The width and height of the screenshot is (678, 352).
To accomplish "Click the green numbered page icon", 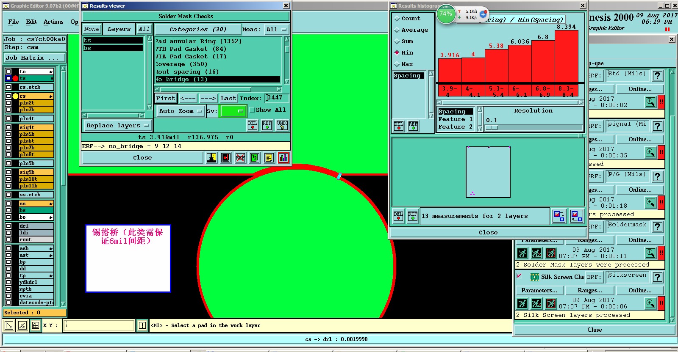I will (254, 158).
